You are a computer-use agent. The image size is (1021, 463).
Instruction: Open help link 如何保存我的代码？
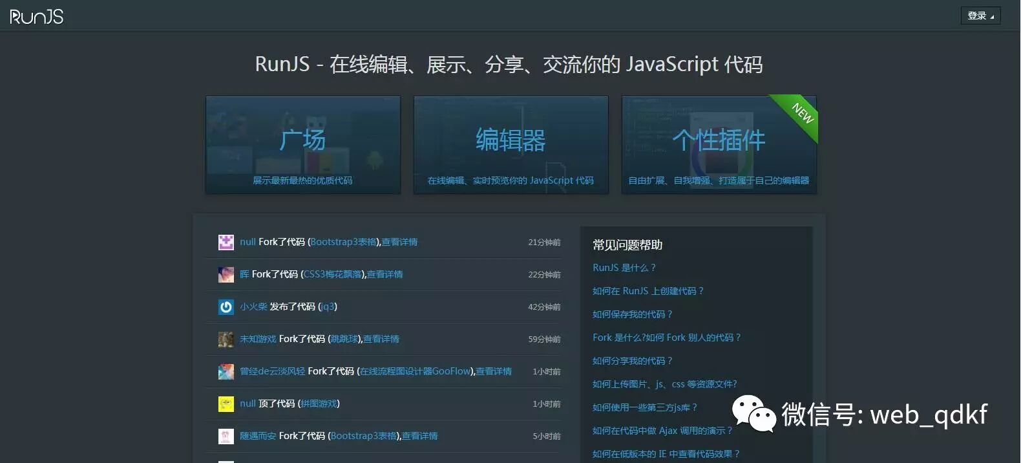(x=633, y=314)
